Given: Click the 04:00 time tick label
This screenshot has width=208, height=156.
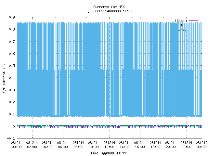Looking at the screenshot, I should pyautogui.click(x=47, y=145).
